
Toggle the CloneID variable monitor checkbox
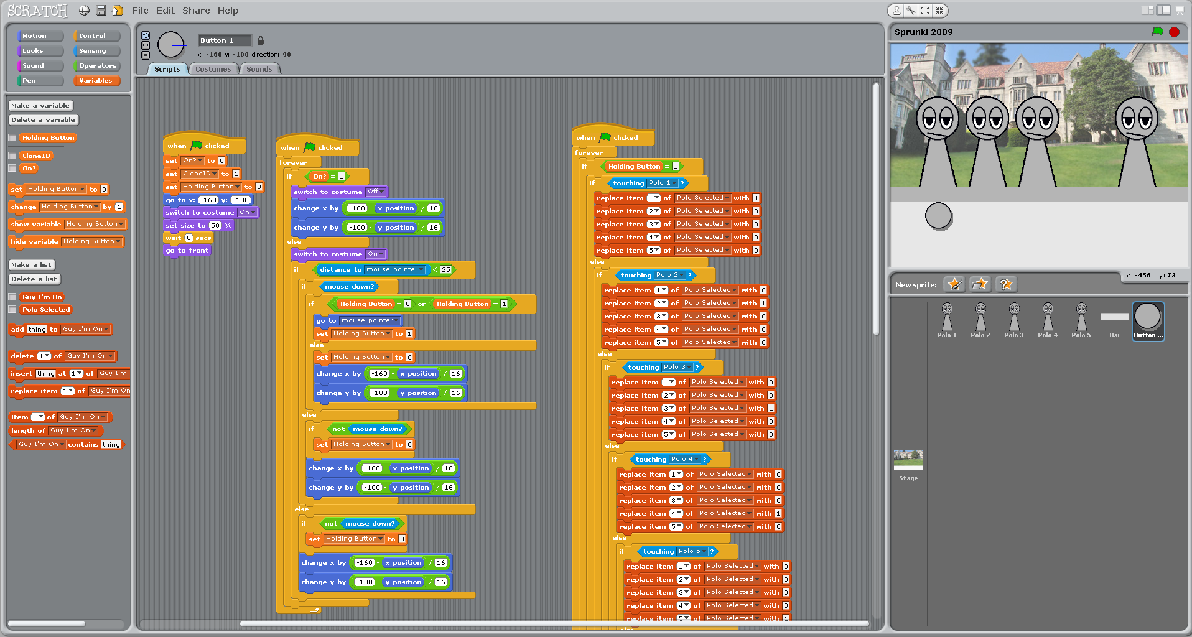pos(12,156)
